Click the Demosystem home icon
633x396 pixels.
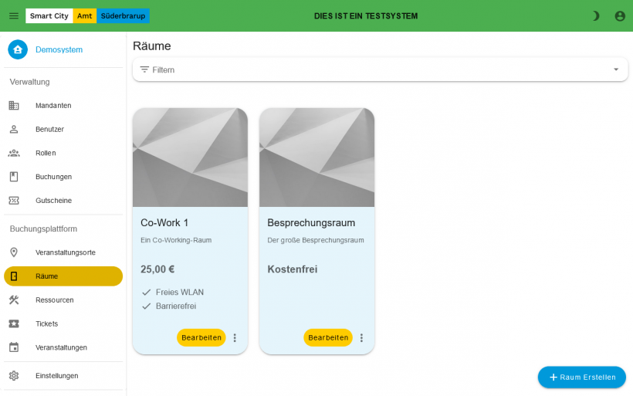click(x=18, y=49)
